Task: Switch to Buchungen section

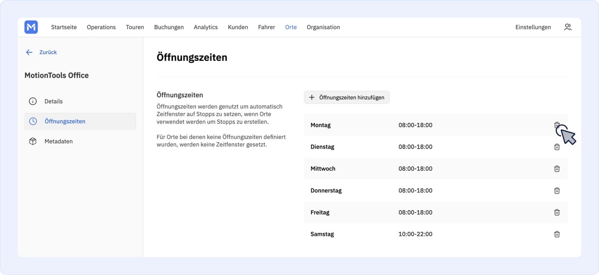Action: coord(169,27)
